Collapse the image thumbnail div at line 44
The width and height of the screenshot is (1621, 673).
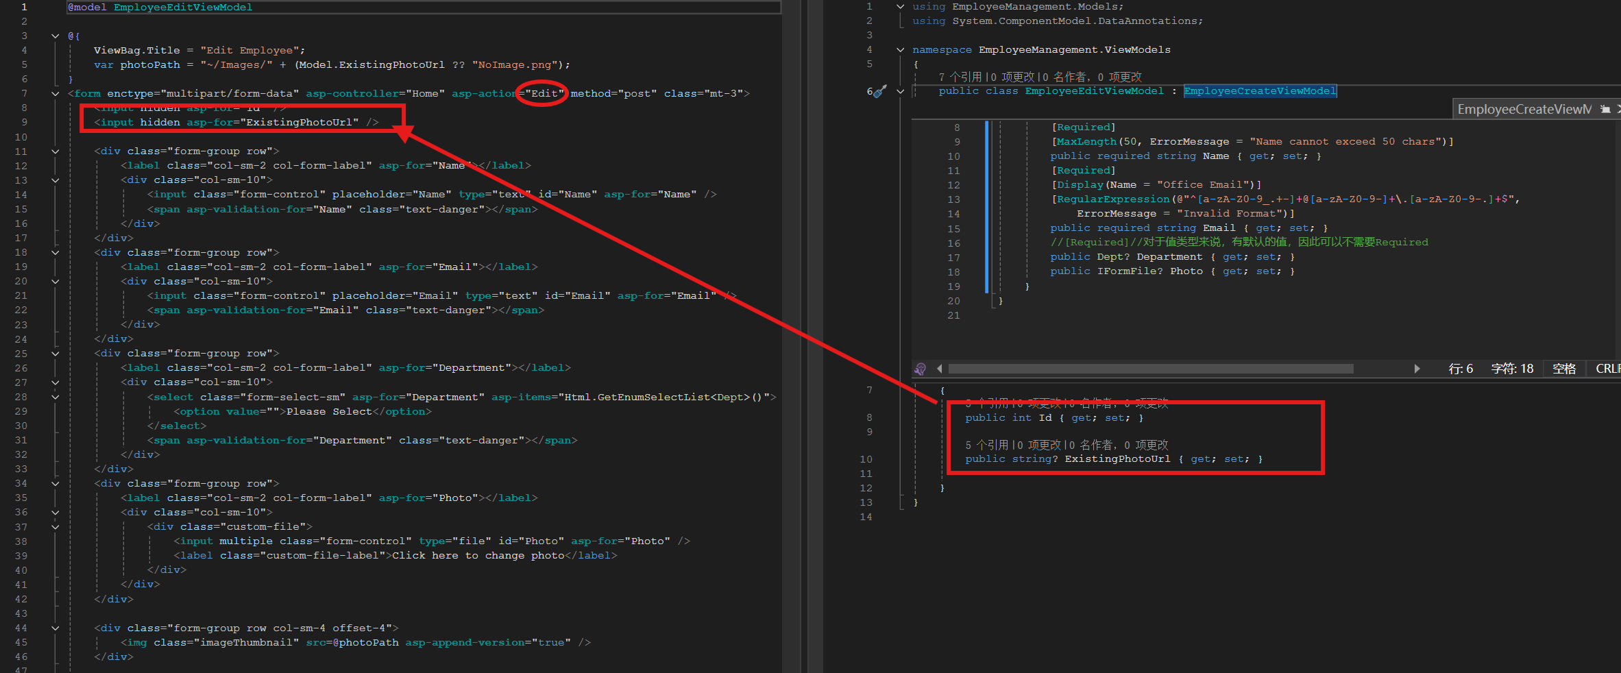[56, 628]
